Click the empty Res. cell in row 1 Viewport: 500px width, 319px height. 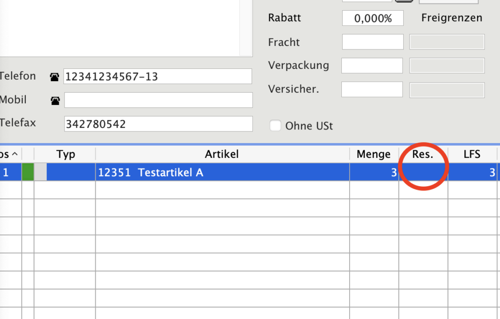(x=423, y=172)
